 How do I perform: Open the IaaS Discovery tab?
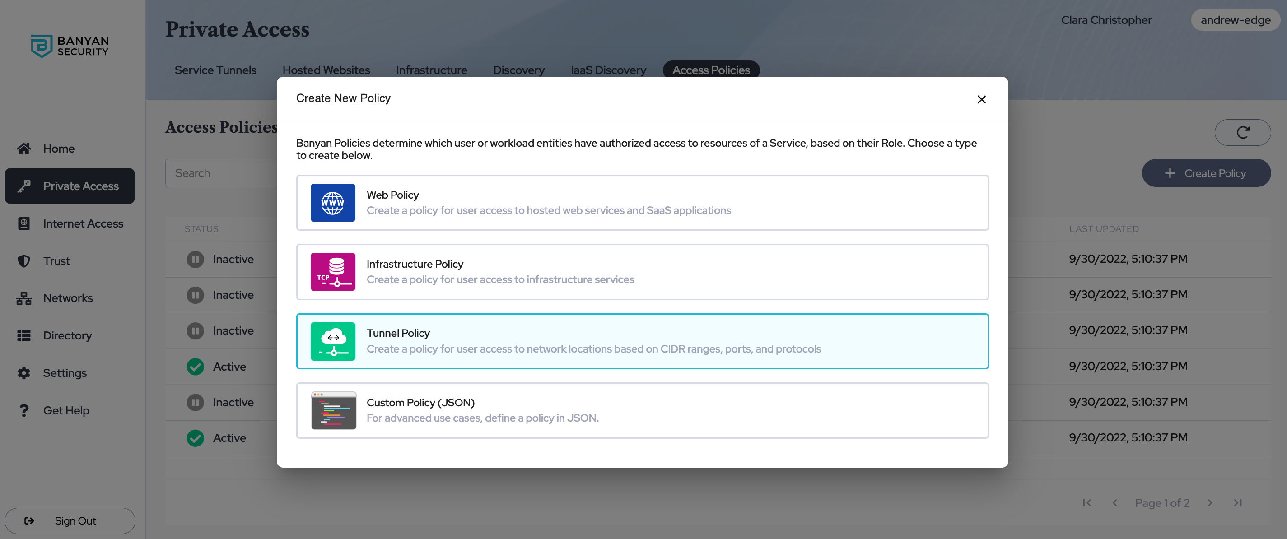608,70
